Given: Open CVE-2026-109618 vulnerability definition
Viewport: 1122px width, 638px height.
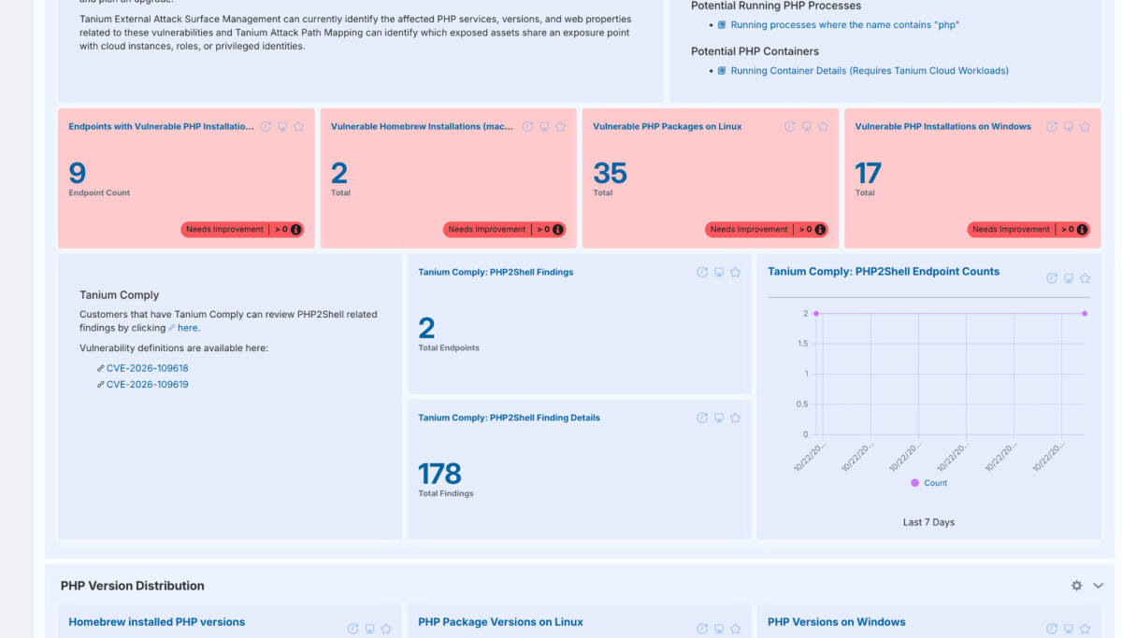Looking at the screenshot, I should [x=148, y=369].
